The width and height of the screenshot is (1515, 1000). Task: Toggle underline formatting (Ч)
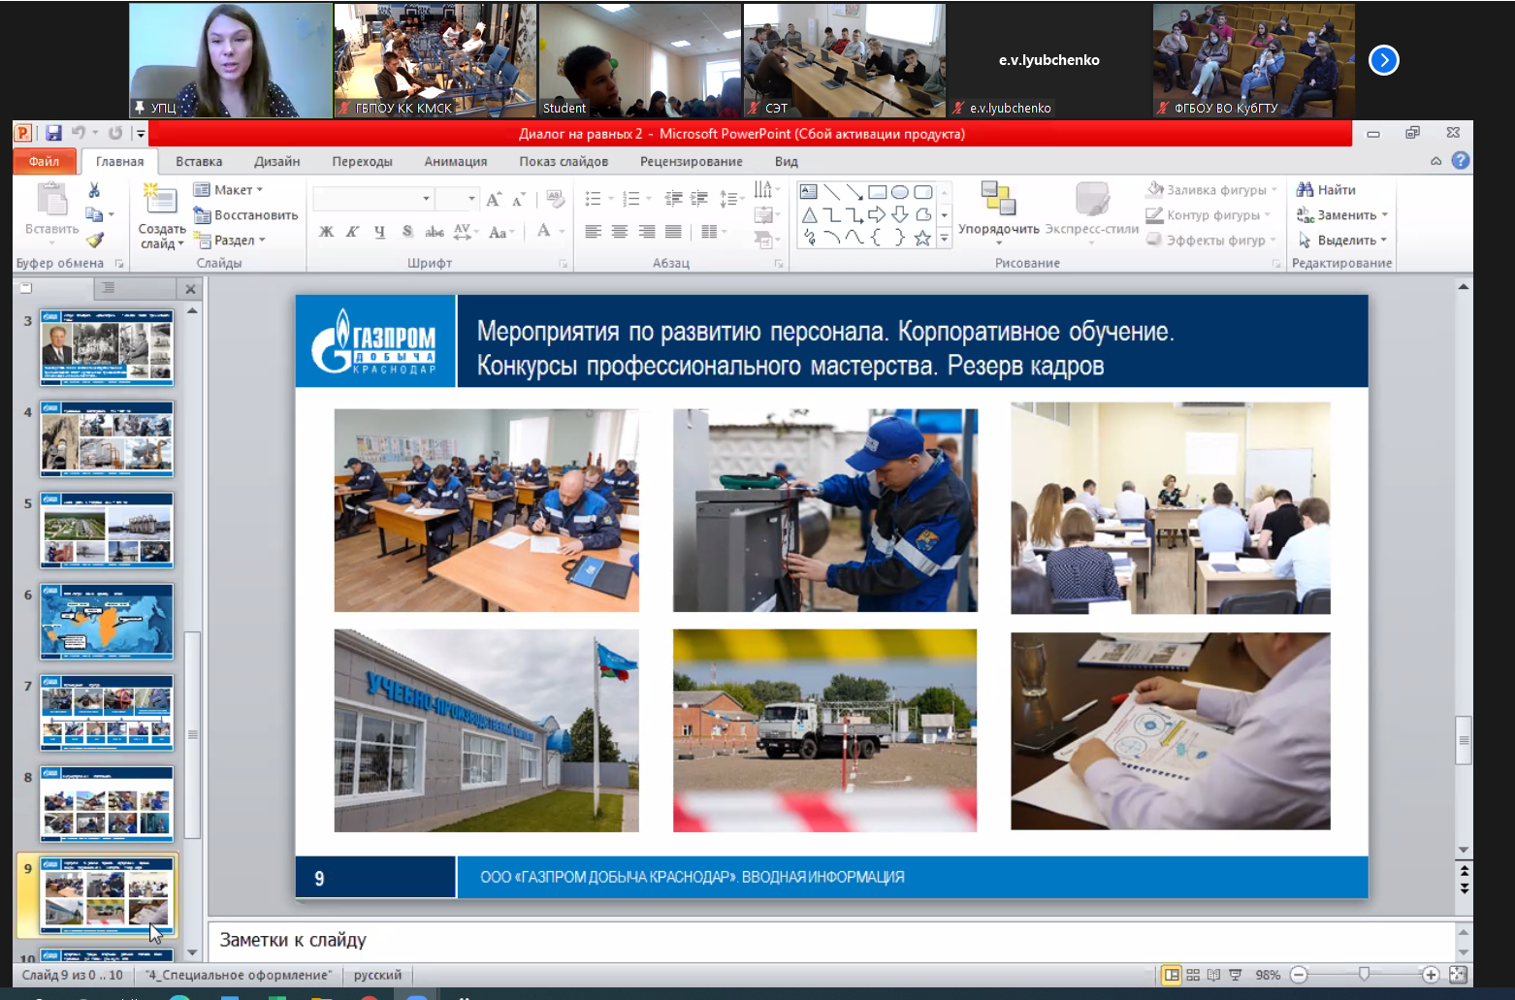[x=379, y=231]
